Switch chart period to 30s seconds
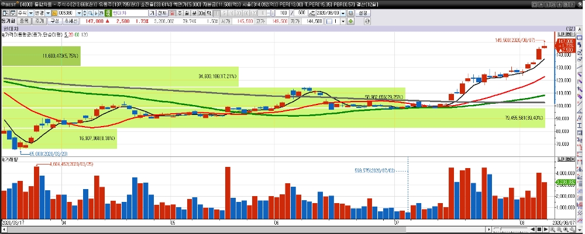Viewport: 585px width, 234px height. pyautogui.click(x=202, y=13)
